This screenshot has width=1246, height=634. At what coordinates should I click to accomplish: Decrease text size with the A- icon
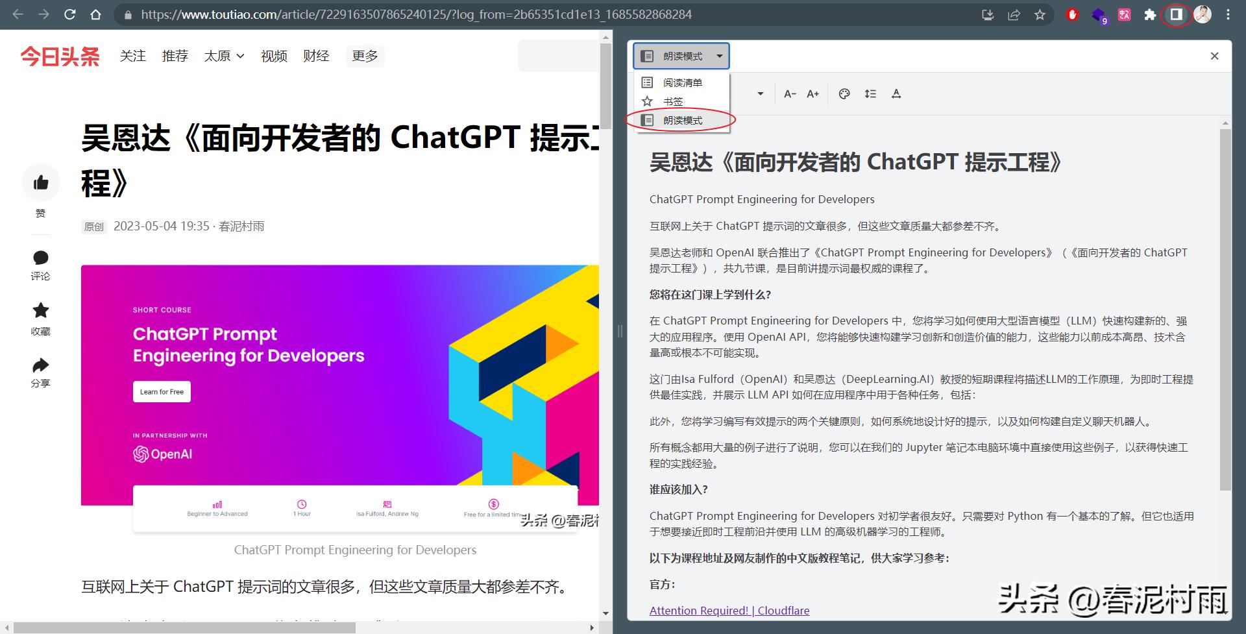pos(790,93)
